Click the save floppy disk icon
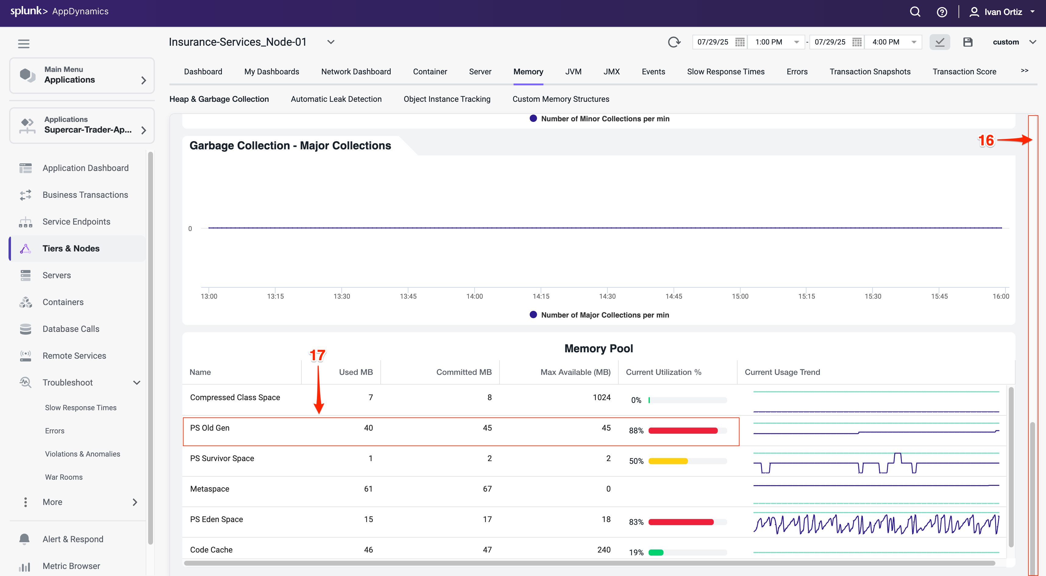Image resolution: width=1046 pixels, height=576 pixels. [x=968, y=42]
